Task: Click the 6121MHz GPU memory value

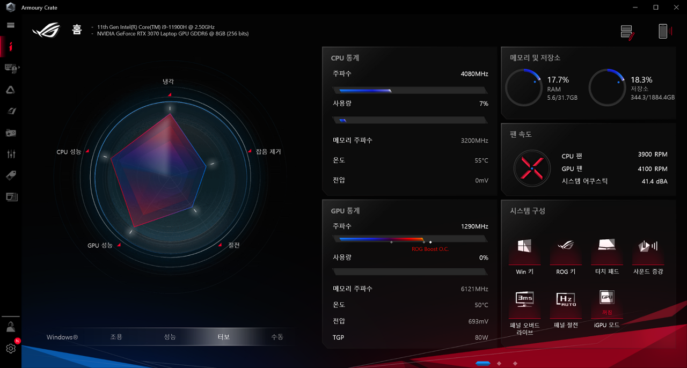Action: click(474, 289)
